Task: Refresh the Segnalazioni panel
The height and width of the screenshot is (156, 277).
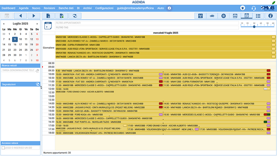Action: point(38,84)
